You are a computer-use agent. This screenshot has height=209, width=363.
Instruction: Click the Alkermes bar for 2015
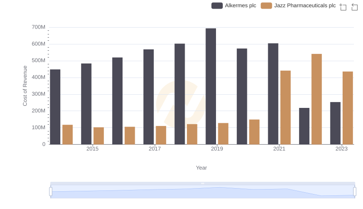[86, 104]
